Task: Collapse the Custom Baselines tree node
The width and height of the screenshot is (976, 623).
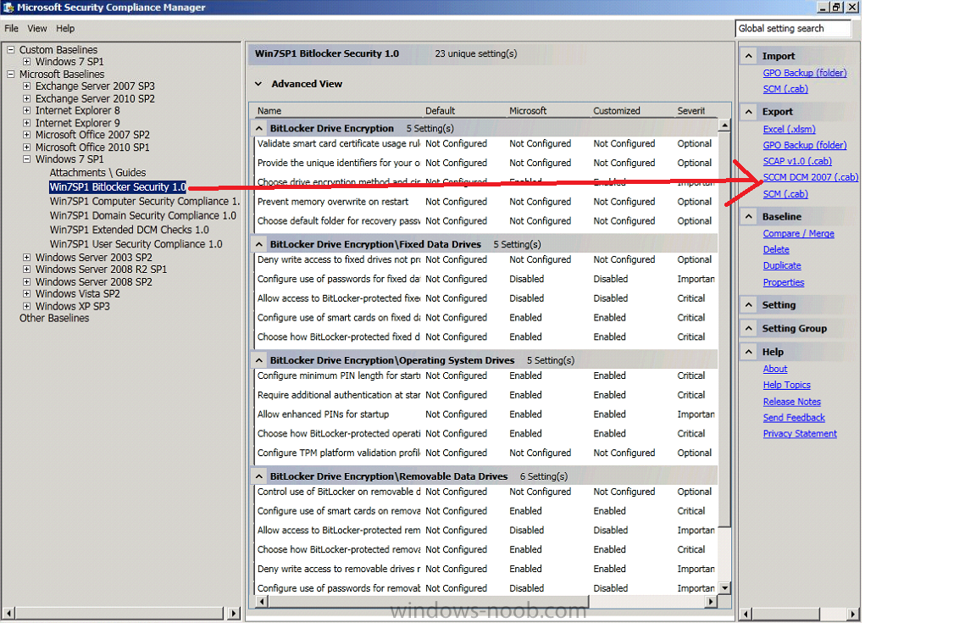Action: [10, 49]
